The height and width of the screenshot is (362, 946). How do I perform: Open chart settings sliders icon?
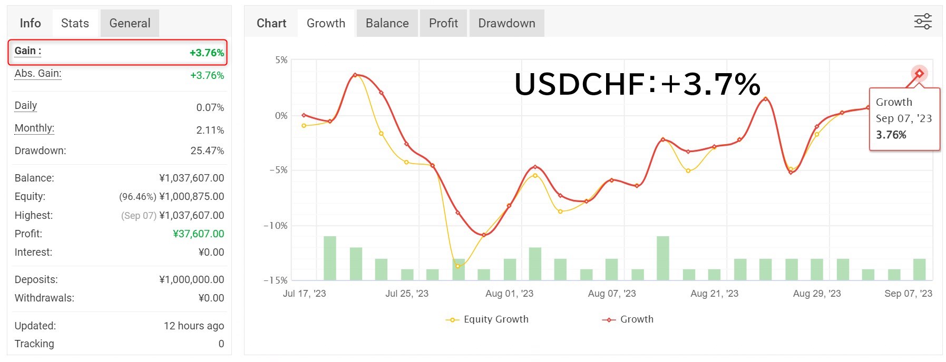[922, 22]
